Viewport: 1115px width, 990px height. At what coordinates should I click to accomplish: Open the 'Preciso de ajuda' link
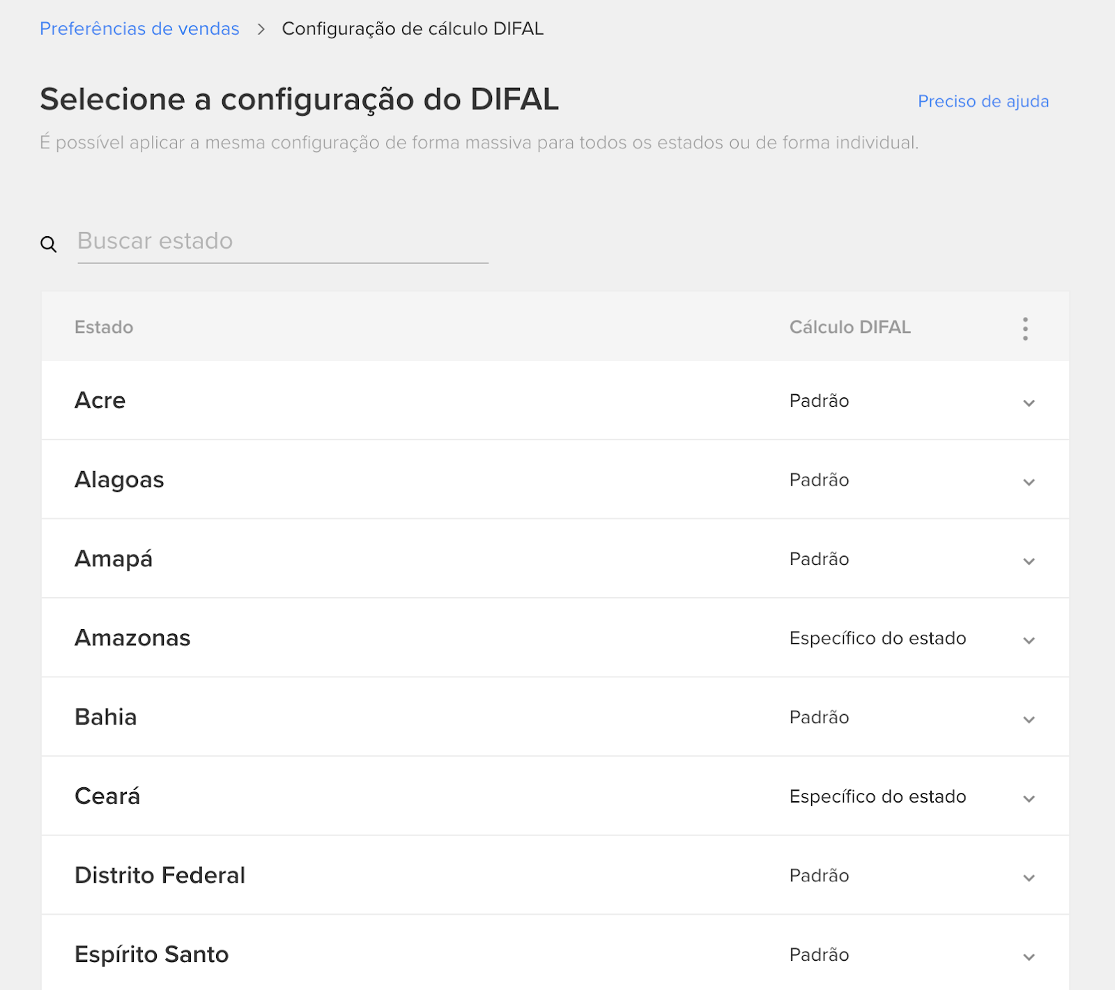pos(983,102)
